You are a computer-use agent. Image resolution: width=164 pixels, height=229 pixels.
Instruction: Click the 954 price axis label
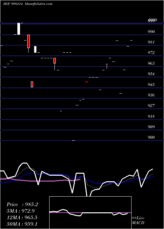pos(151,74)
